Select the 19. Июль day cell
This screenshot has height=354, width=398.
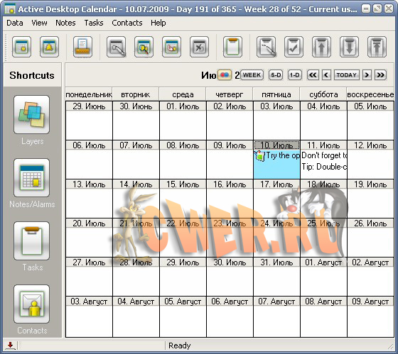pyautogui.click(x=370, y=199)
